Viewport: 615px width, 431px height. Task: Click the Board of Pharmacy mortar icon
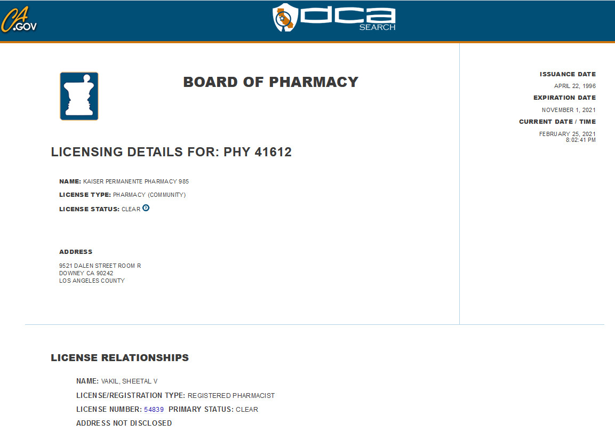[x=79, y=96]
